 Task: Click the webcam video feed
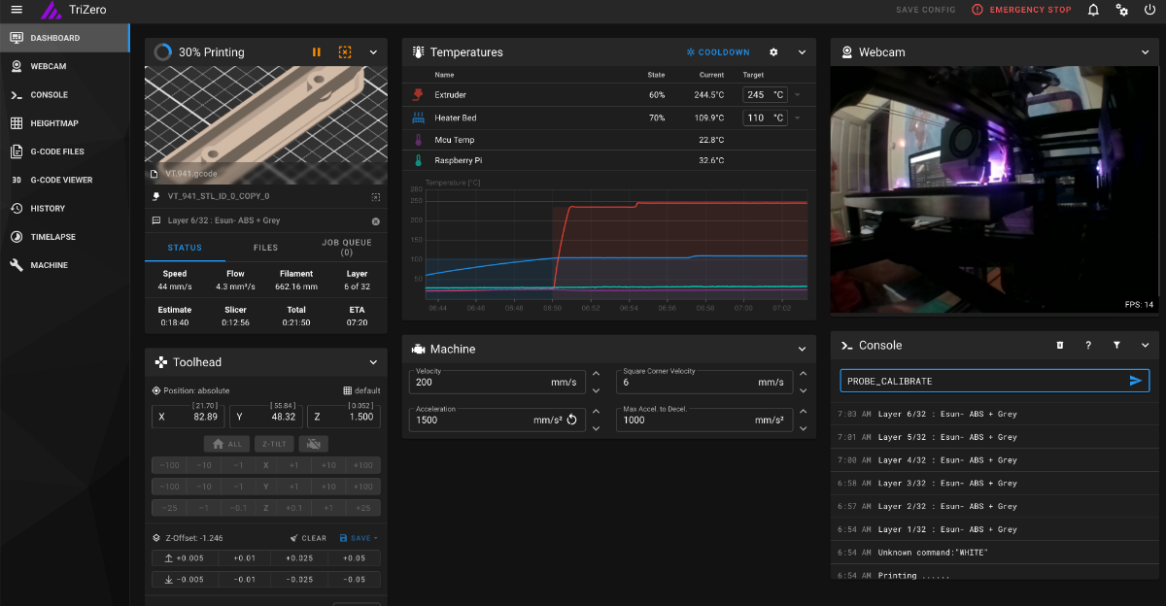[995, 190]
